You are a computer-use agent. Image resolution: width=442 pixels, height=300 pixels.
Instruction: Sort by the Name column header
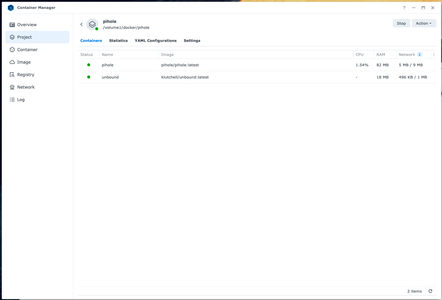pos(129,54)
